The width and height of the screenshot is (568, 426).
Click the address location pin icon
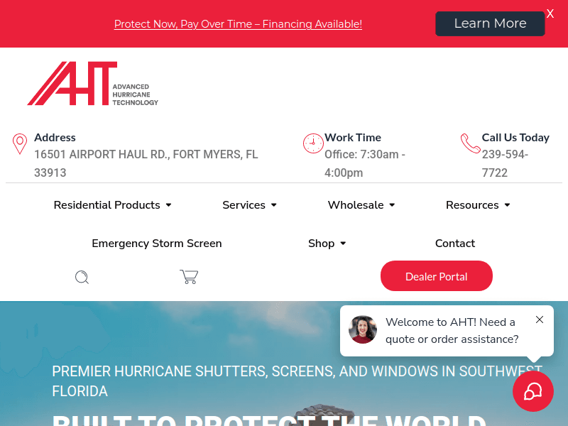click(20, 144)
